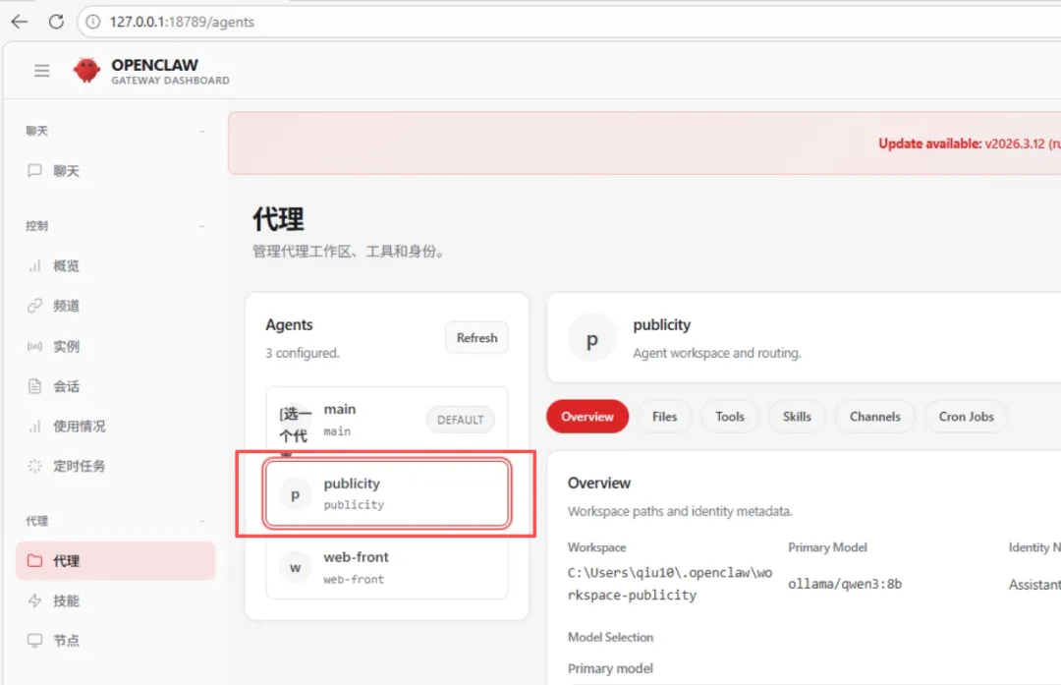Open the 实例 broadcast icon
Screen dimensions: 1061x685
pyautogui.click(x=34, y=347)
